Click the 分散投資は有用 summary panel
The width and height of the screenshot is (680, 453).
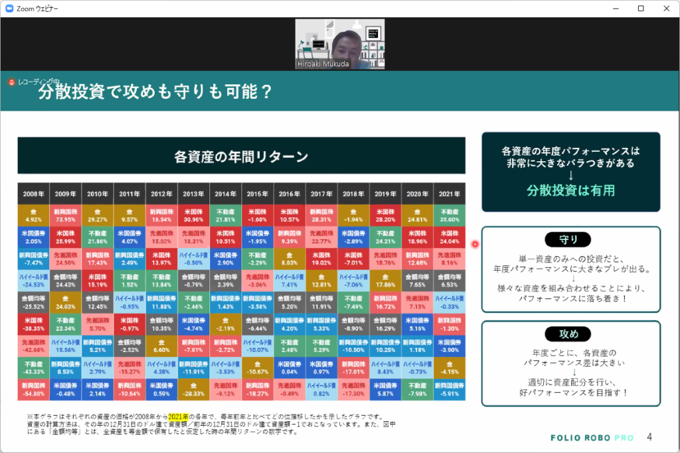pos(570,171)
